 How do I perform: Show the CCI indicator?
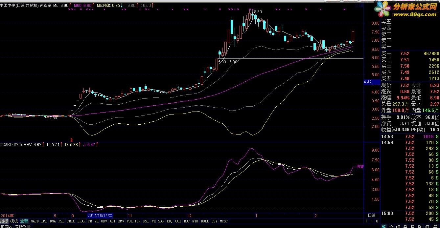tap(178, 221)
